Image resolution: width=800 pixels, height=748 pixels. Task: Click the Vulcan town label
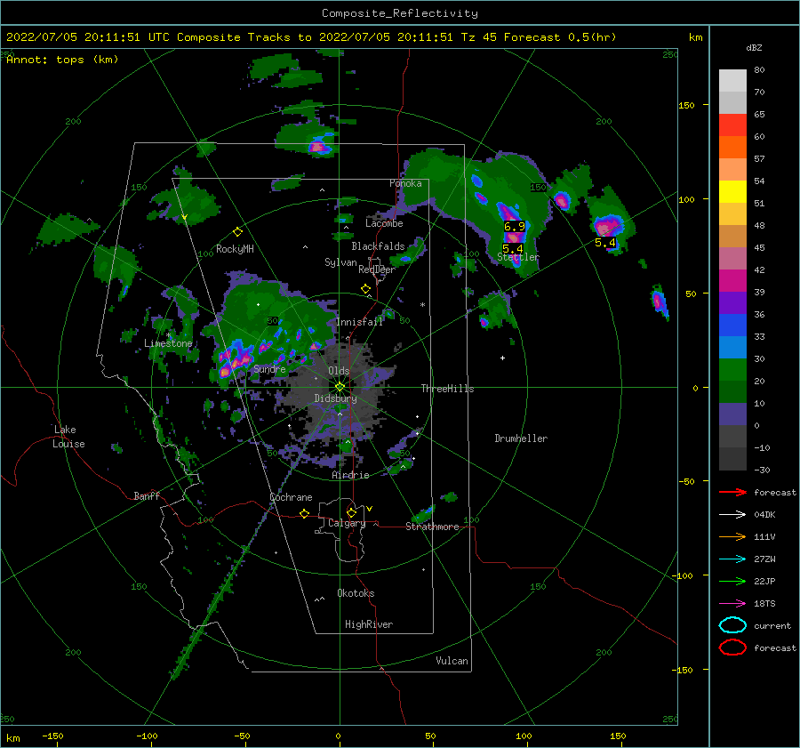[x=452, y=661]
